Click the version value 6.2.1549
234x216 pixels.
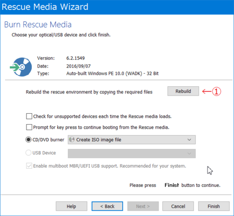tap(75, 58)
